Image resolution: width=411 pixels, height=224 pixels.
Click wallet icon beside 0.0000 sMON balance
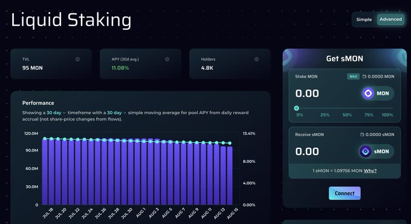(362, 134)
